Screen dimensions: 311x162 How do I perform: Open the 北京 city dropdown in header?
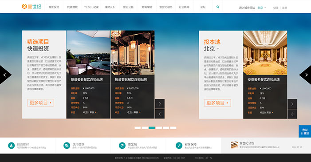pyautogui.click(x=262, y=8)
